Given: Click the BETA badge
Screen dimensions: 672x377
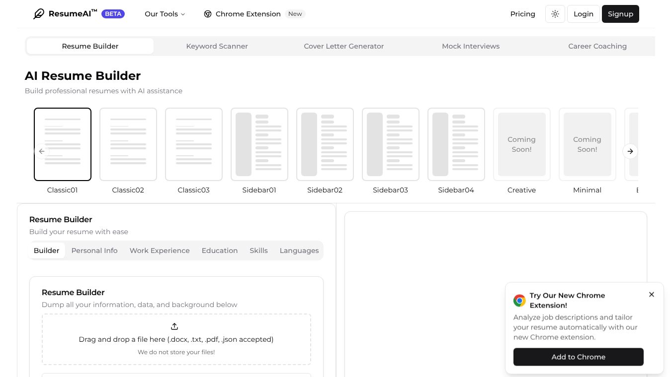Looking at the screenshot, I should click(x=113, y=14).
